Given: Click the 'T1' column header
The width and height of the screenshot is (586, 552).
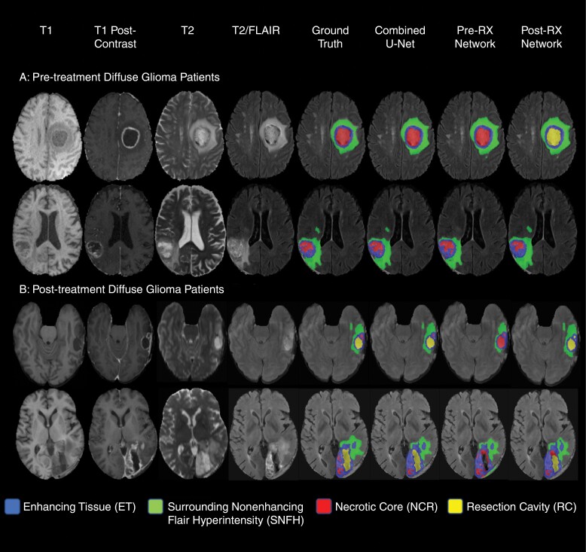Looking at the screenshot, I should tap(46, 30).
